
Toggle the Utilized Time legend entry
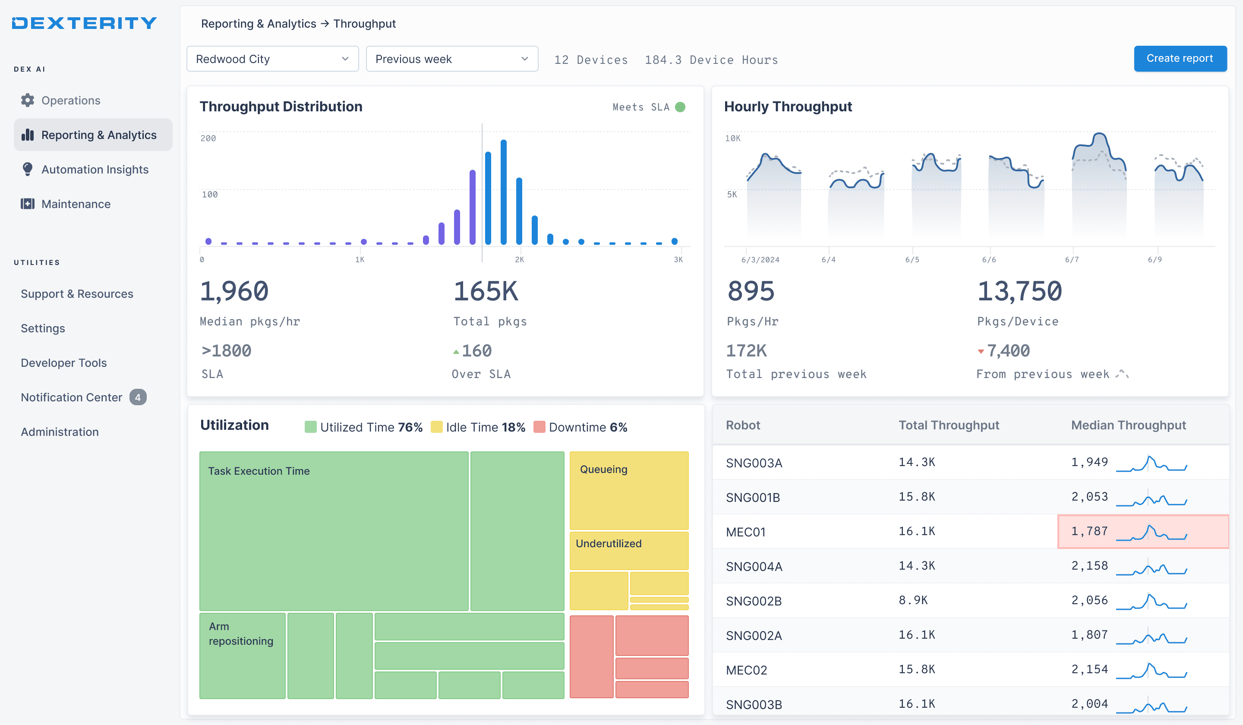(x=363, y=427)
